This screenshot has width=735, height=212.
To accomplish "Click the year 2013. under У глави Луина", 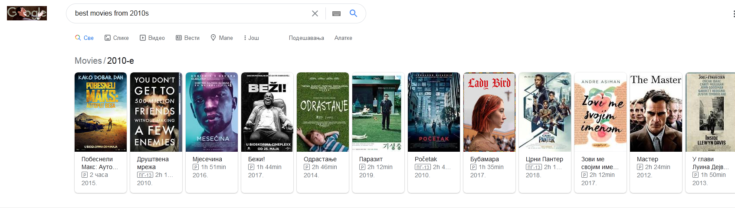I will click(700, 183).
